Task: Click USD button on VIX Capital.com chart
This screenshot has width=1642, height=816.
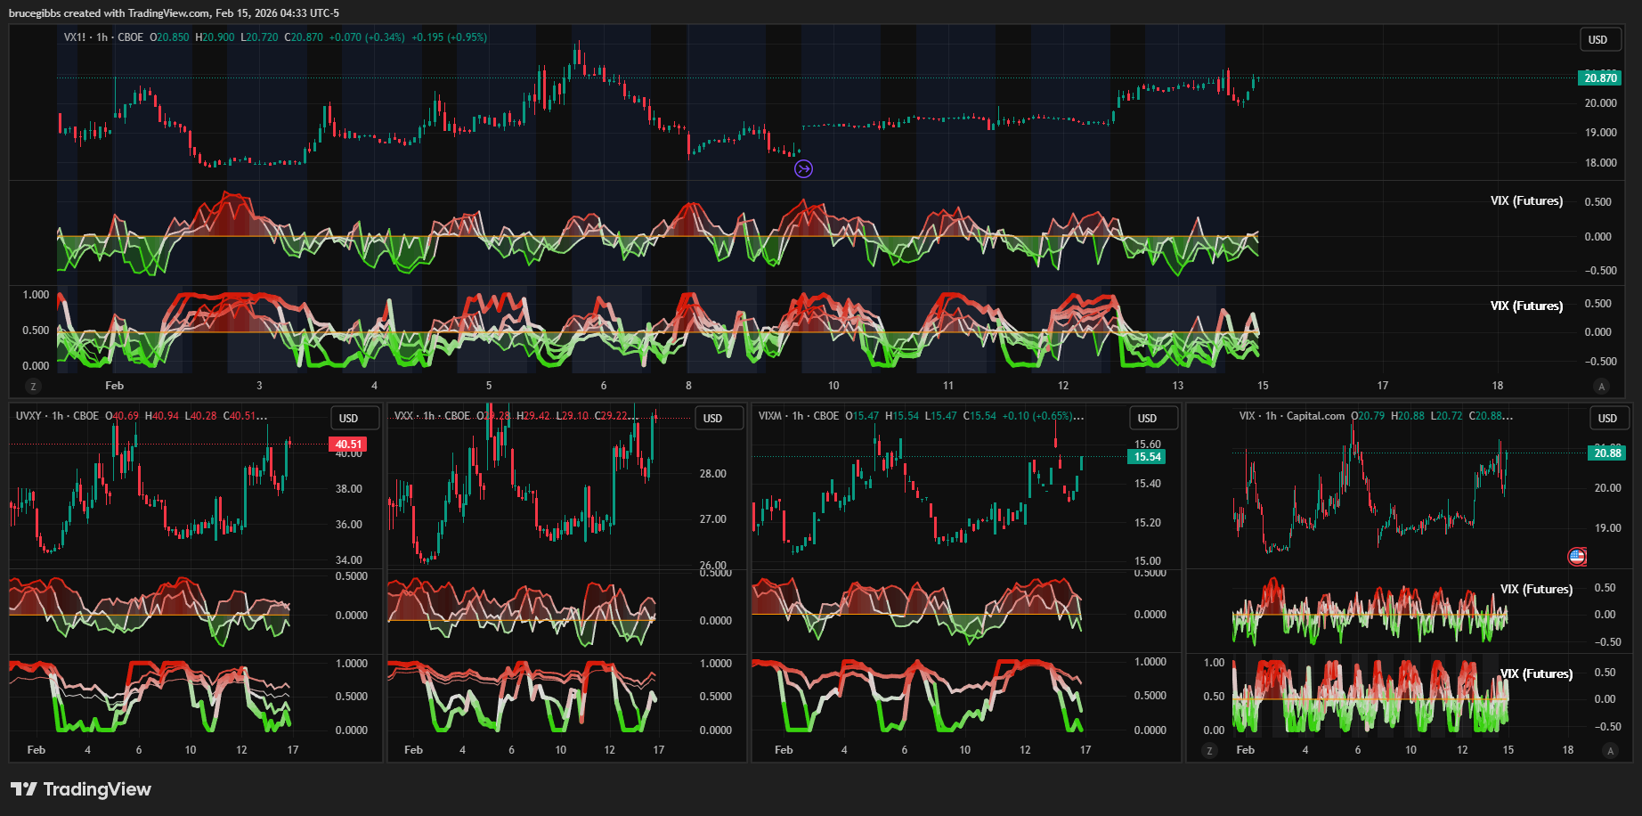Action: click(x=1607, y=419)
